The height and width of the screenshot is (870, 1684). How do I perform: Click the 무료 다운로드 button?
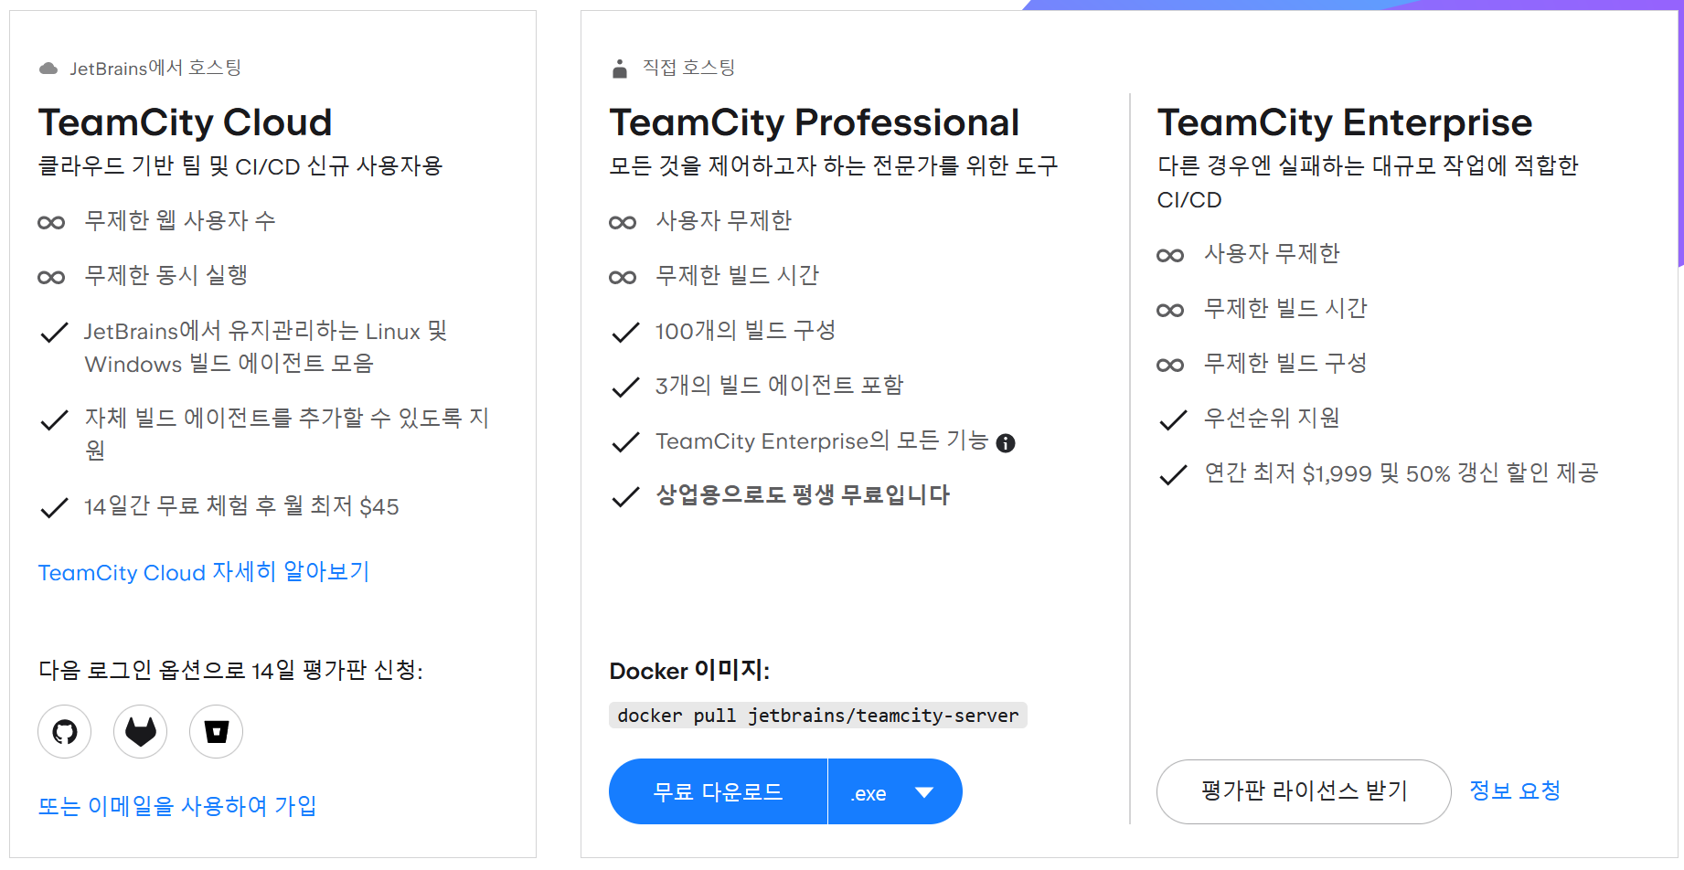tap(718, 791)
